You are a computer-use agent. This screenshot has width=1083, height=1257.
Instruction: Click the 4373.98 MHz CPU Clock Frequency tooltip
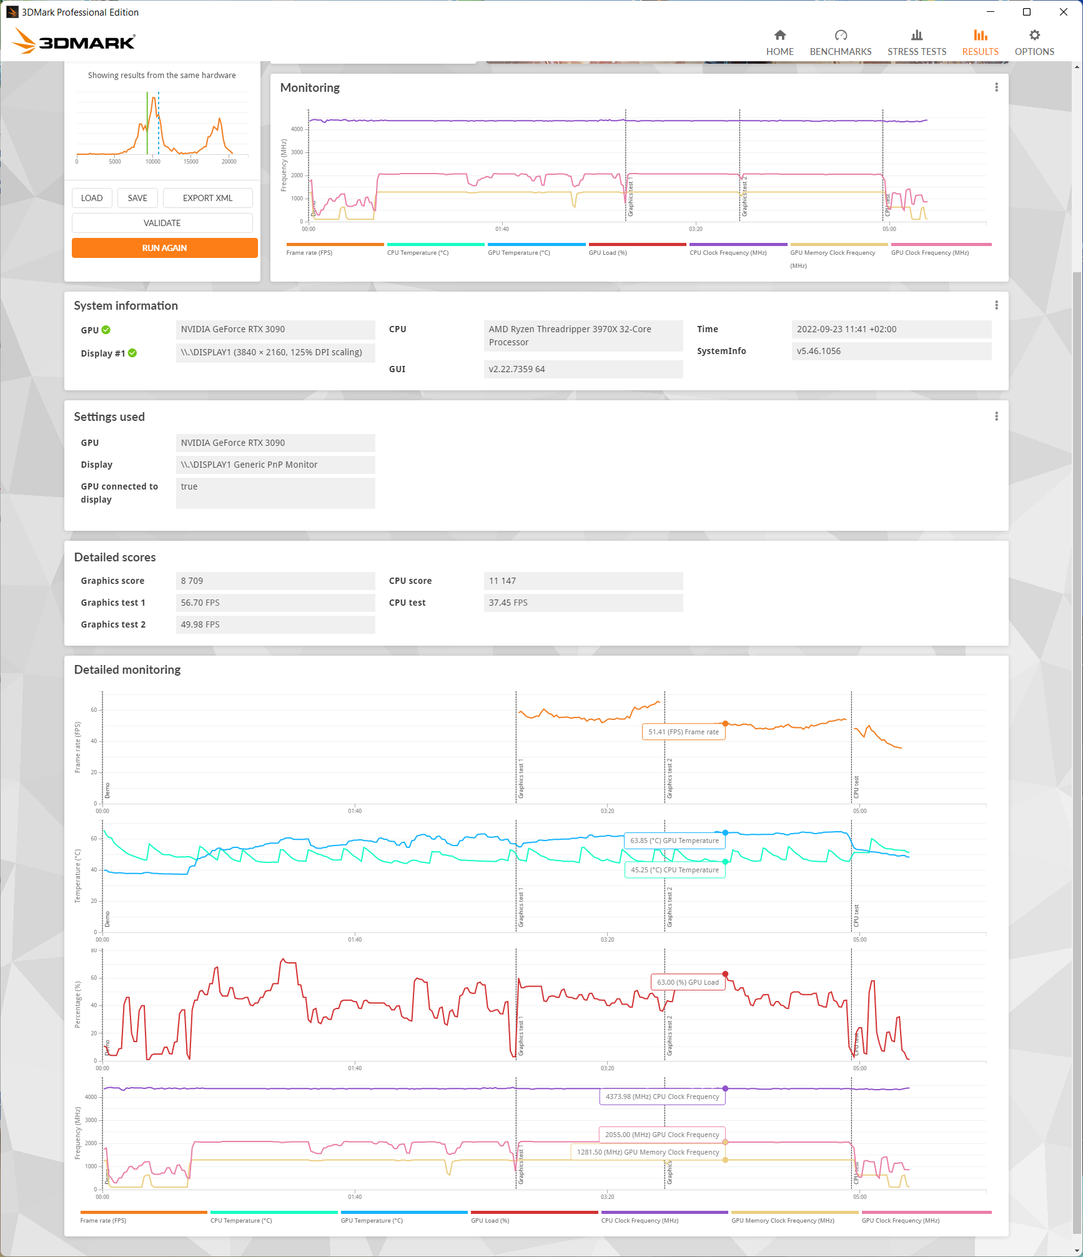coord(662,1097)
